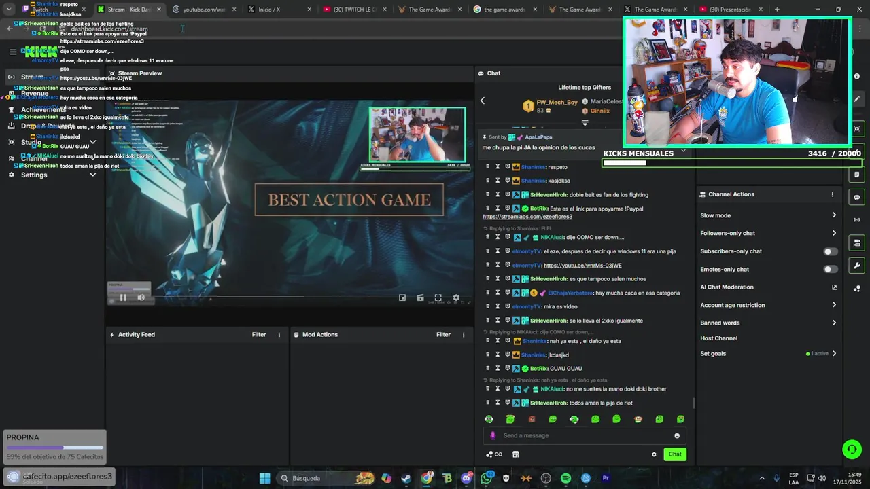
Task: Expand Banned words settings
Action: (x=768, y=323)
